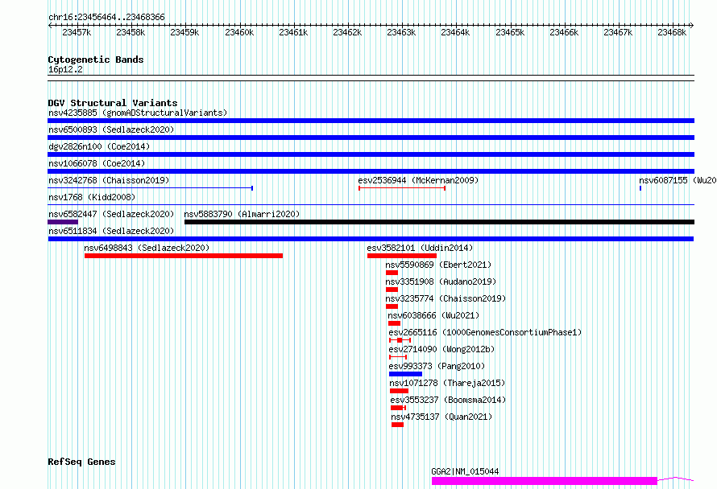
Task: Click esv993373 Pang2010 label
Action: pos(437,366)
